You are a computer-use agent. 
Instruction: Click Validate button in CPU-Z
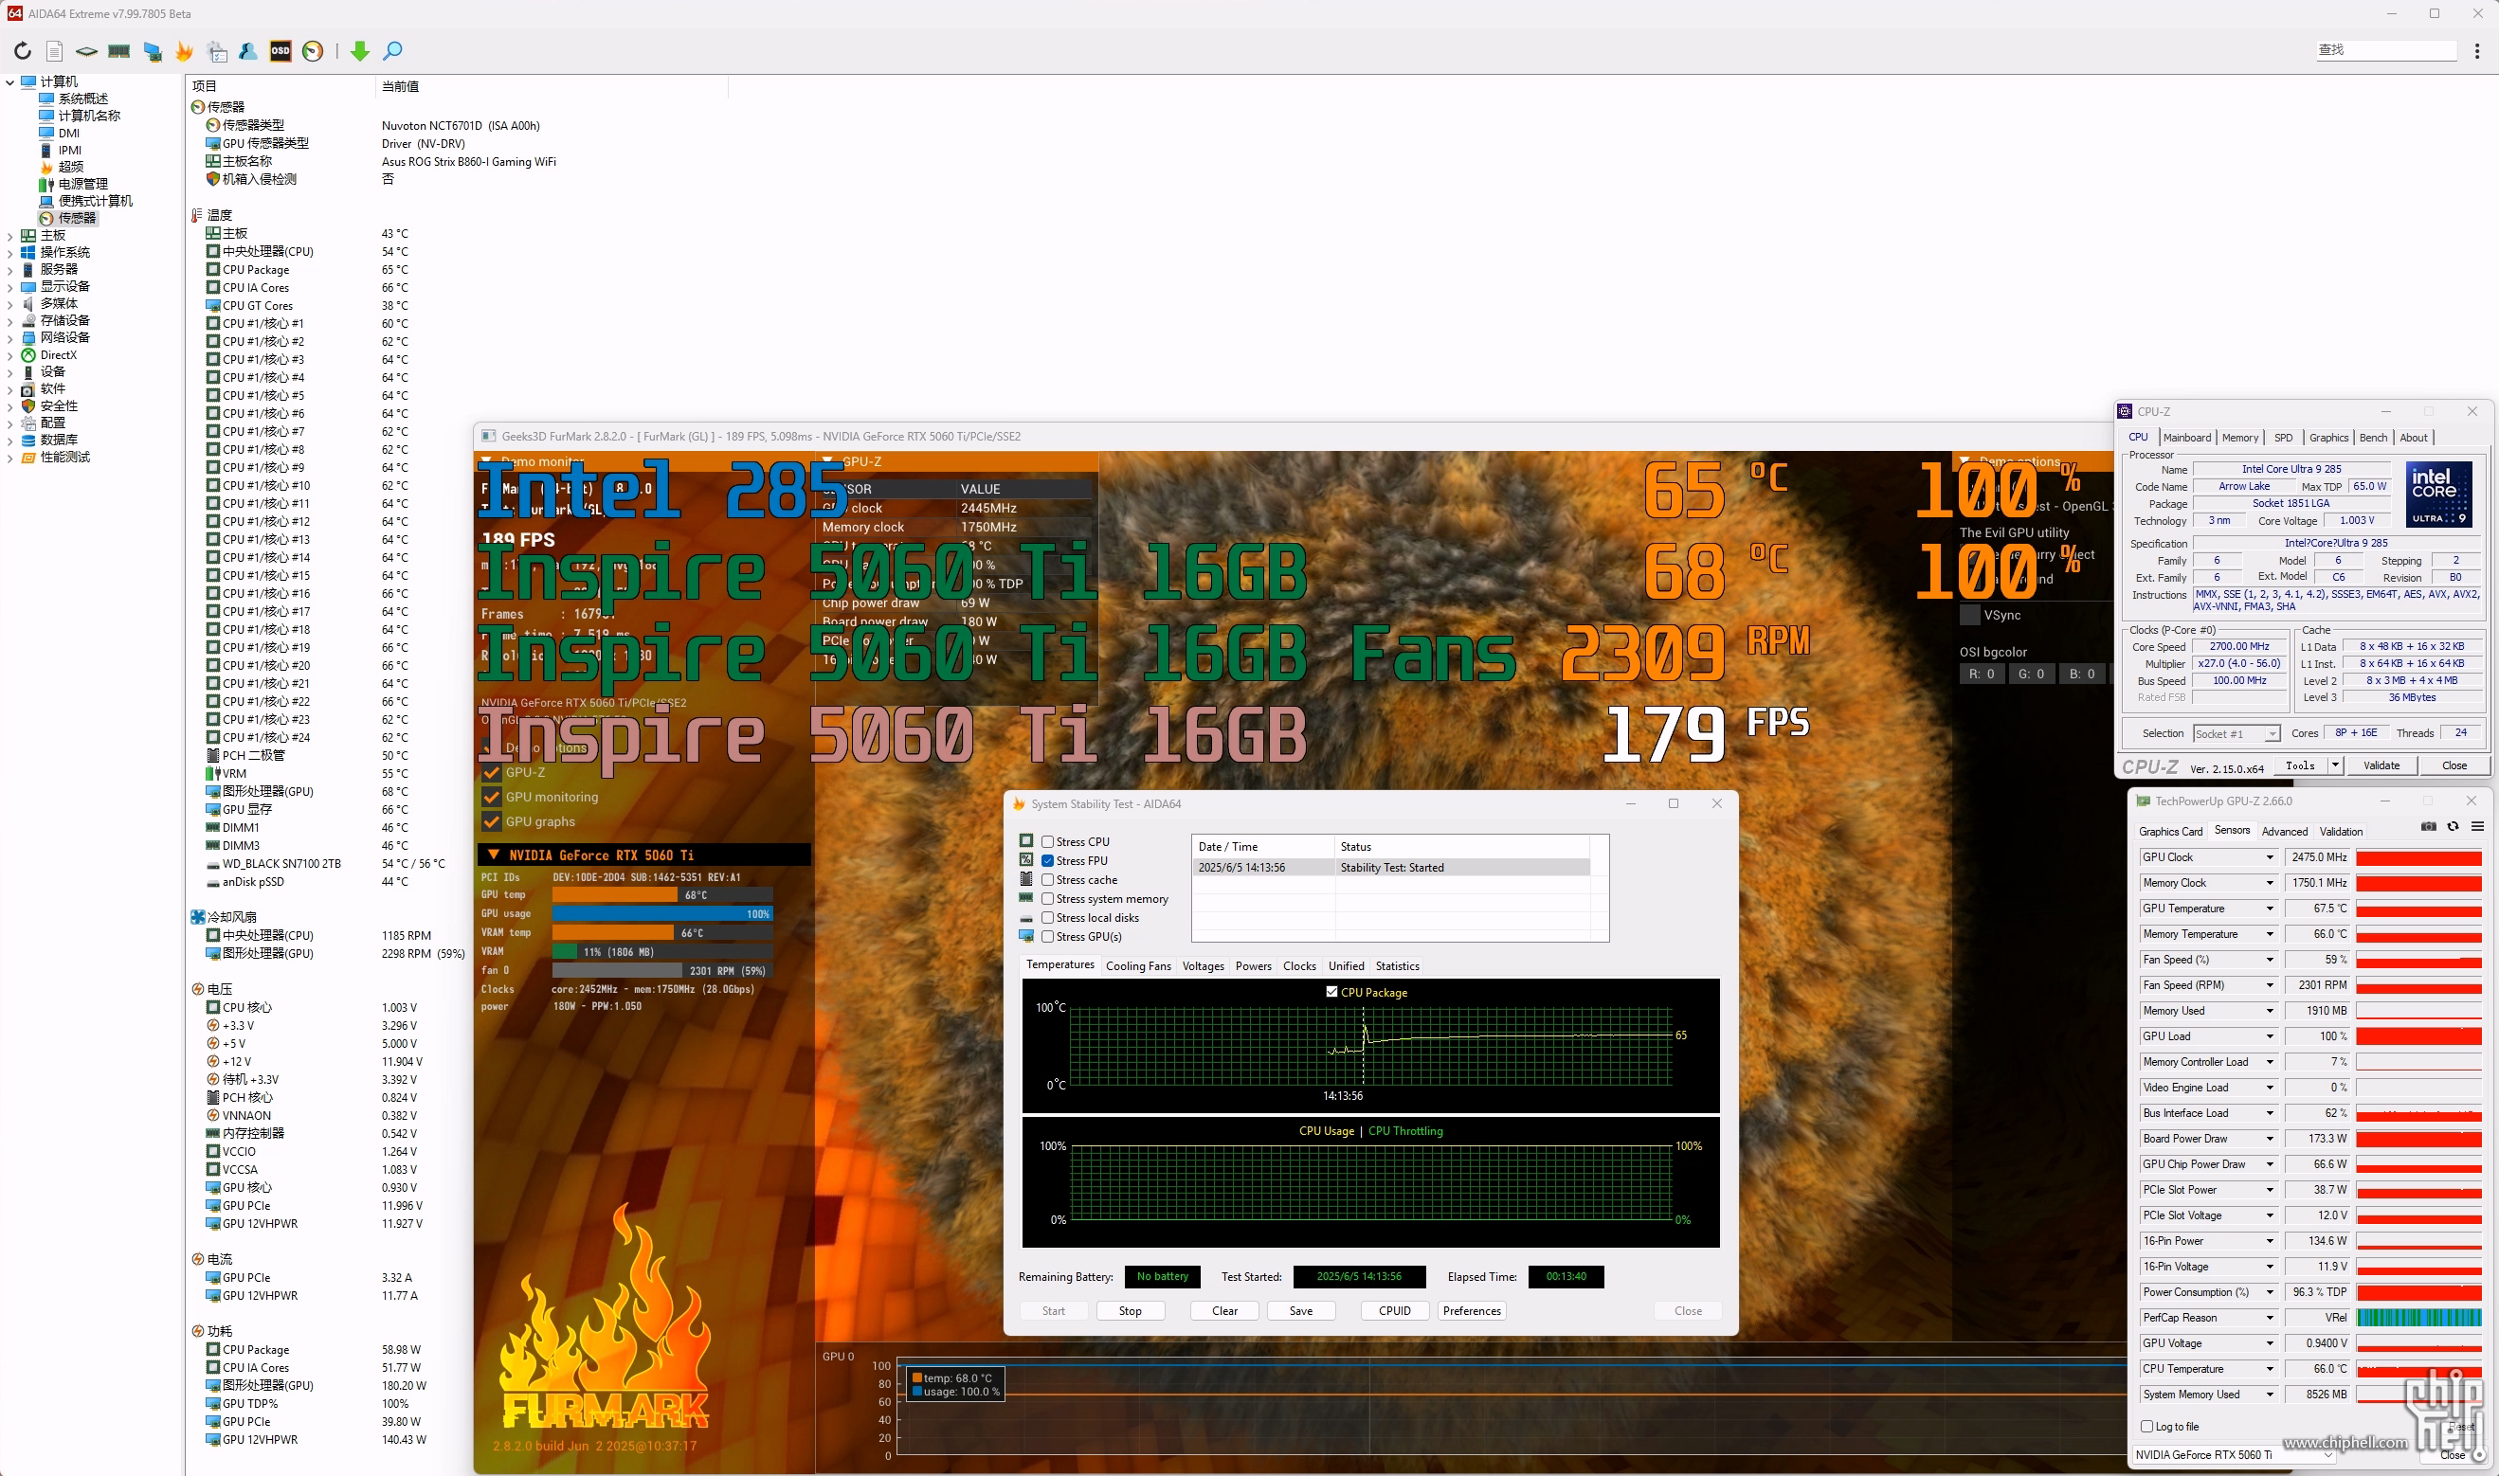coord(2381,765)
